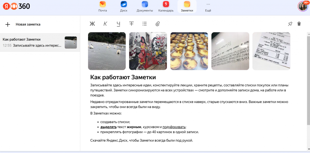
Task: Open the Yandex 360 logo home
Action: [x=16, y=6]
